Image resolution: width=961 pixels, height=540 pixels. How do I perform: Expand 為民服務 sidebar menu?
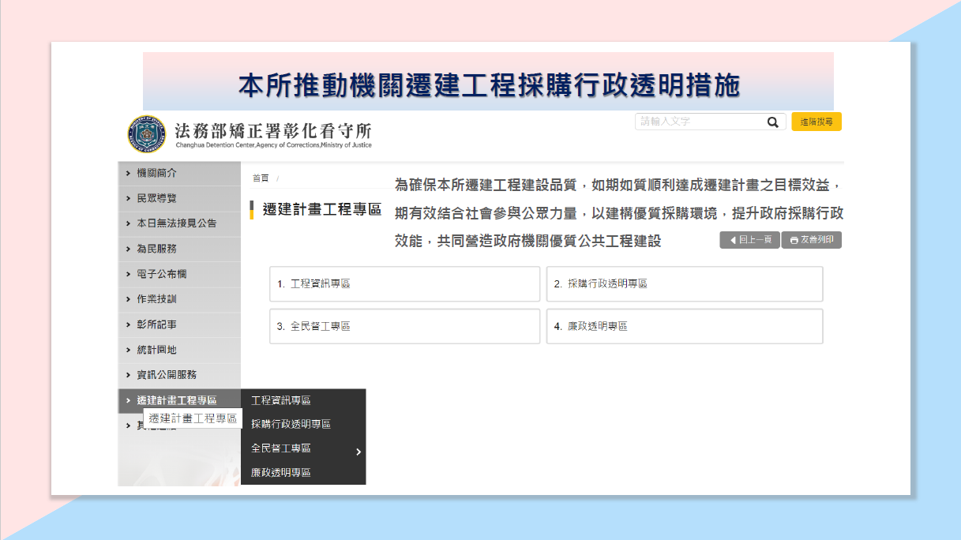click(x=156, y=249)
